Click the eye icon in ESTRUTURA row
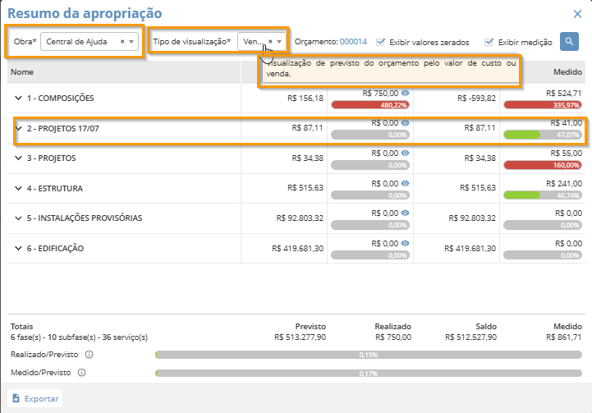 pyautogui.click(x=405, y=183)
